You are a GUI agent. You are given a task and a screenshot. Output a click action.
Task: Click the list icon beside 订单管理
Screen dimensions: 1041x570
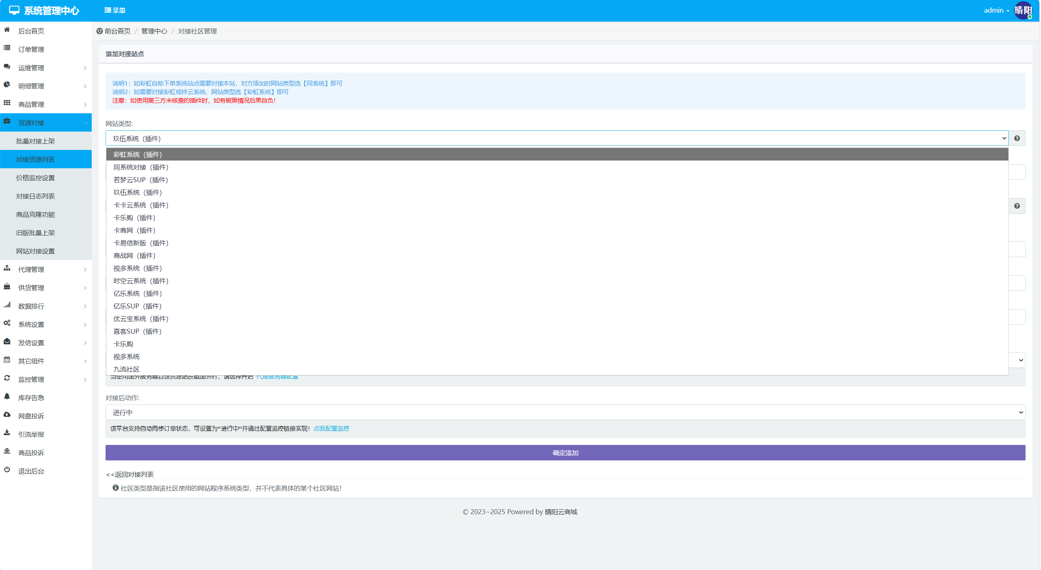(x=7, y=48)
